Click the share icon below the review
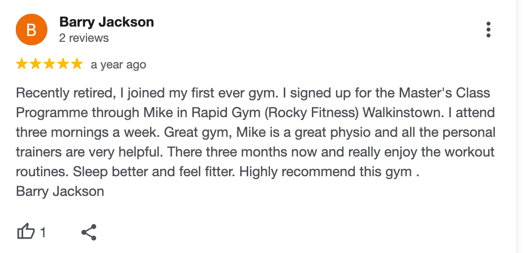The image size is (527, 253). (x=88, y=232)
